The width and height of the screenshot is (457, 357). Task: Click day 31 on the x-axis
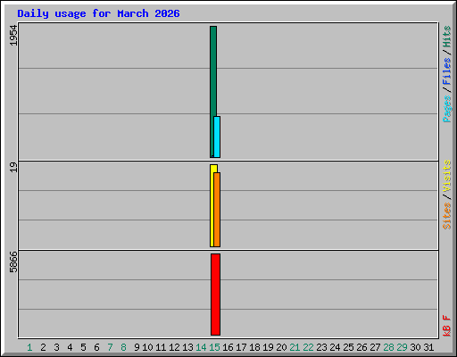428,347
